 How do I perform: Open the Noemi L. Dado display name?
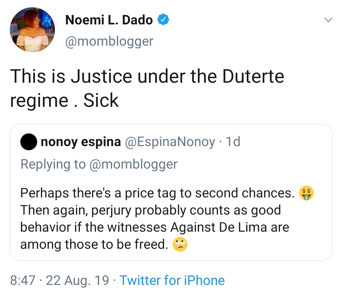[x=109, y=21]
